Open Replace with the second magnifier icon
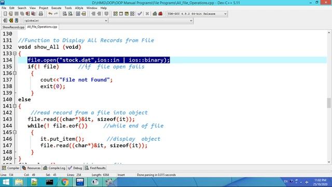The width and height of the screenshot is (332, 187). pyautogui.click(x=71, y=14)
